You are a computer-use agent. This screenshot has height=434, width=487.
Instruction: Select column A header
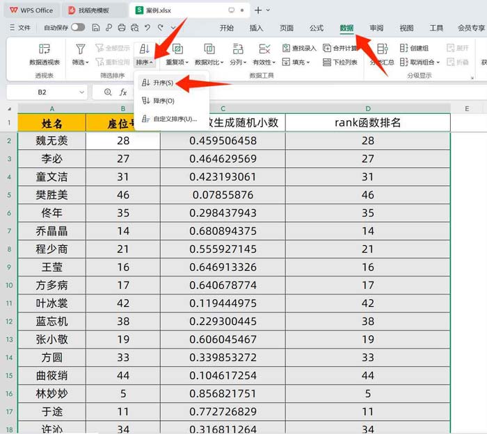(x=52, y=108)
